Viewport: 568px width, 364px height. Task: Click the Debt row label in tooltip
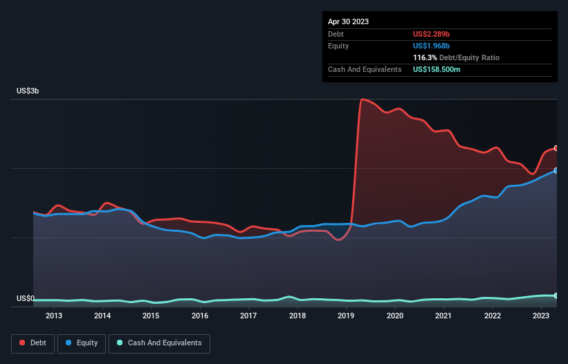pyautogui.click(x=336, y=34)
